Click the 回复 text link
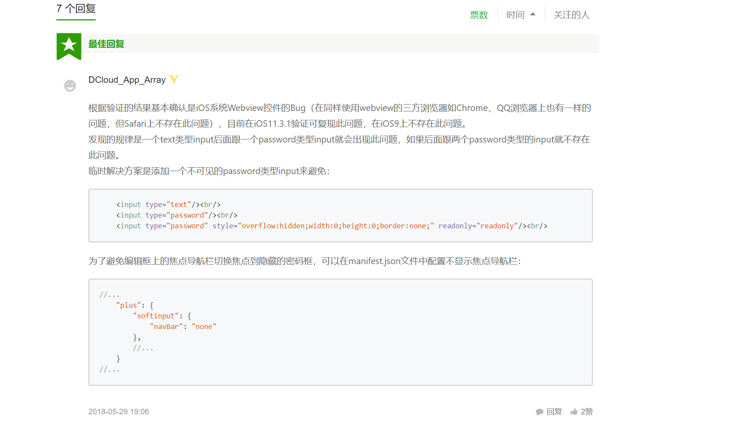 (554, 412)
